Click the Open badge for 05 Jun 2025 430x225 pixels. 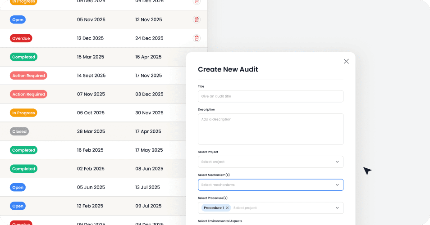point(18,187)
